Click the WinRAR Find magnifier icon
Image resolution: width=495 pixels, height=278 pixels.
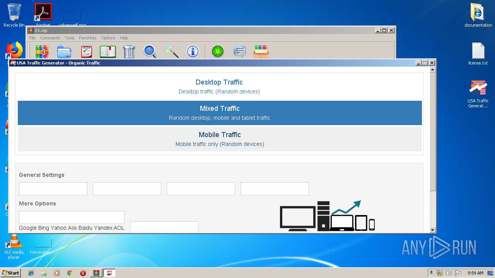(150, 51)
